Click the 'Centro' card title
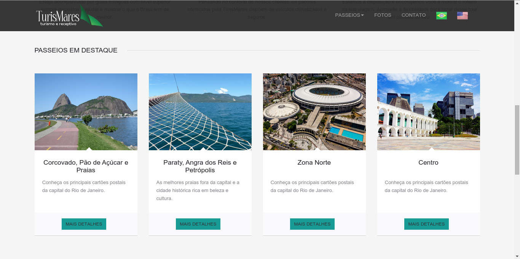 click(x=429, y=162)
